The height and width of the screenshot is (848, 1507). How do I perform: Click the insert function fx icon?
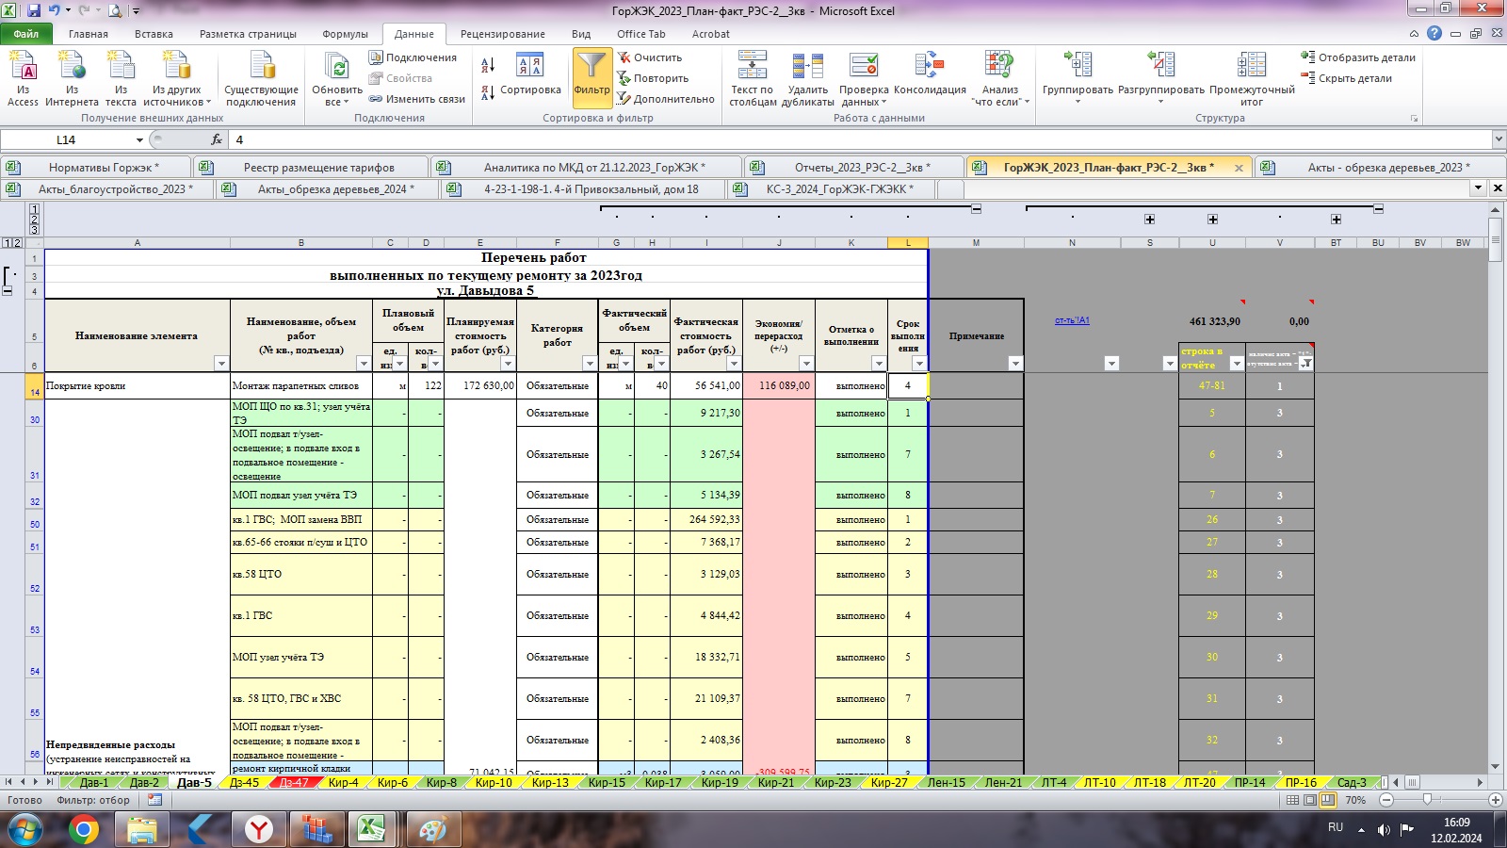pos(217,139)
